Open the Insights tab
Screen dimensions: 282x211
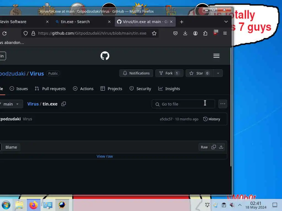(169, 89)
